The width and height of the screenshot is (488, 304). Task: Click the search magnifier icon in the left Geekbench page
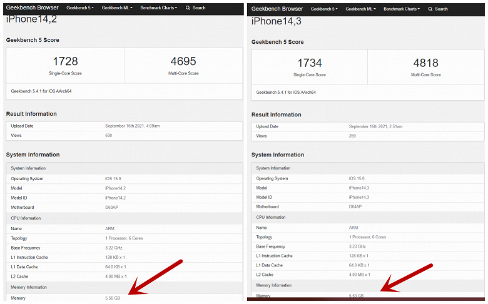[x=188, y=8]
